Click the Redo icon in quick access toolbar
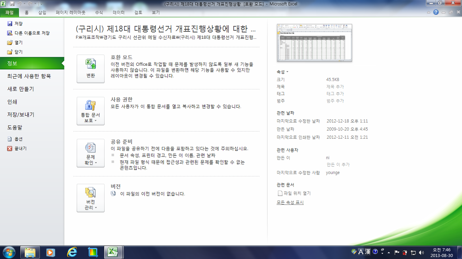This screenshot has height=259, width=462. [x=30, y=4]
